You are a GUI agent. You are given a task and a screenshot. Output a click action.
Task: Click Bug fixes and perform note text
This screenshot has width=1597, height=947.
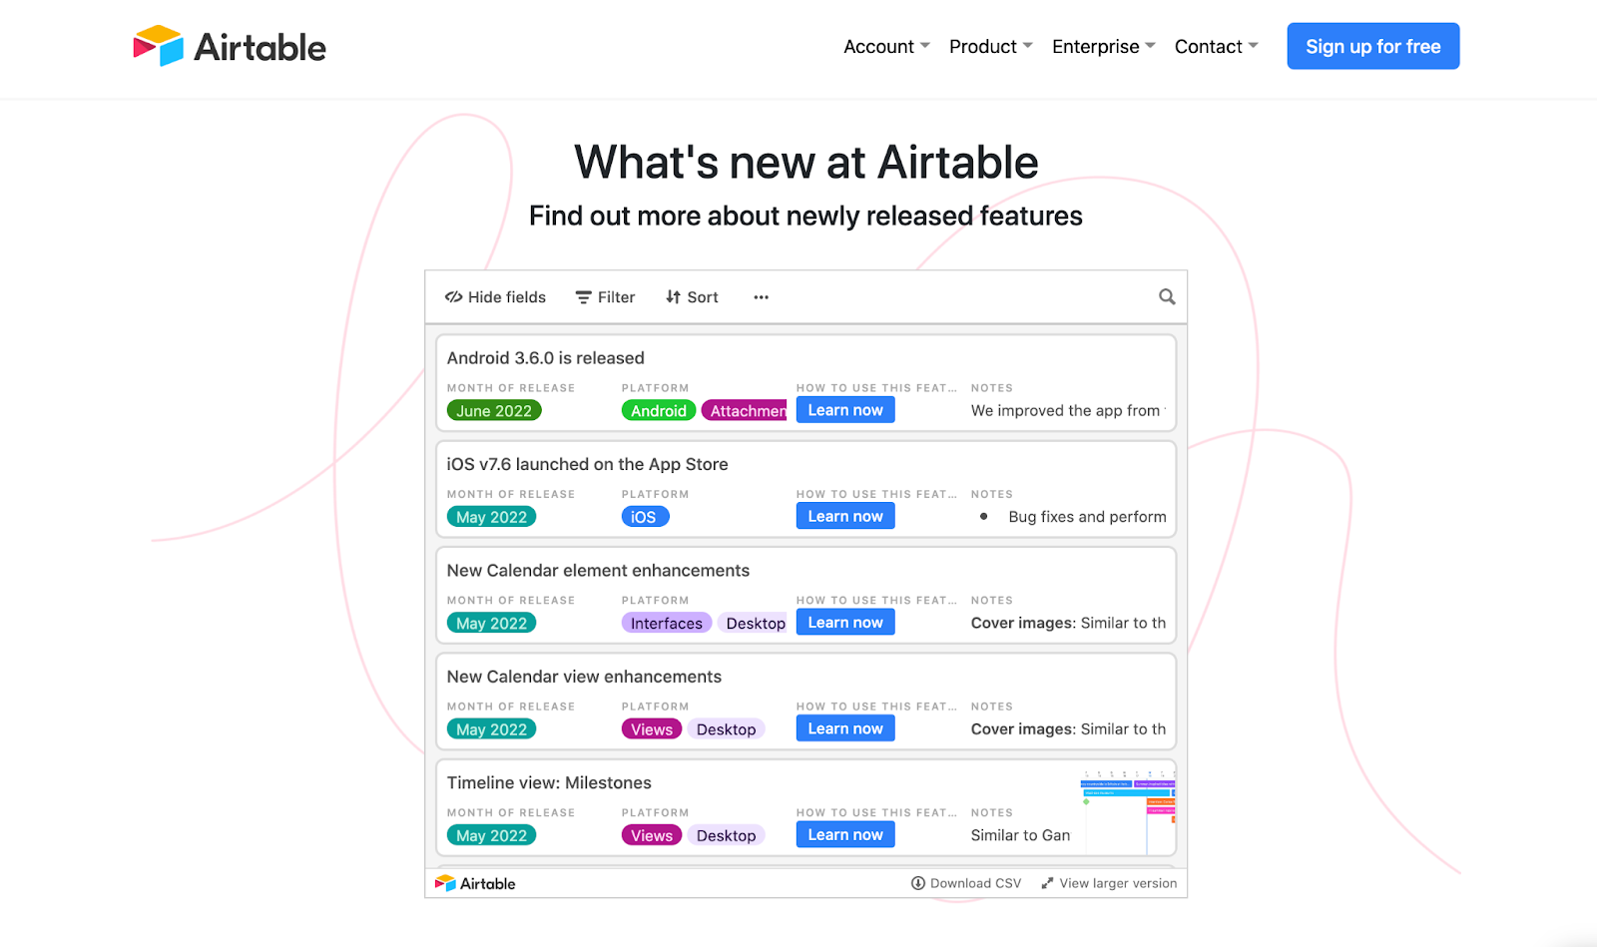click(x=1087, y=517)
